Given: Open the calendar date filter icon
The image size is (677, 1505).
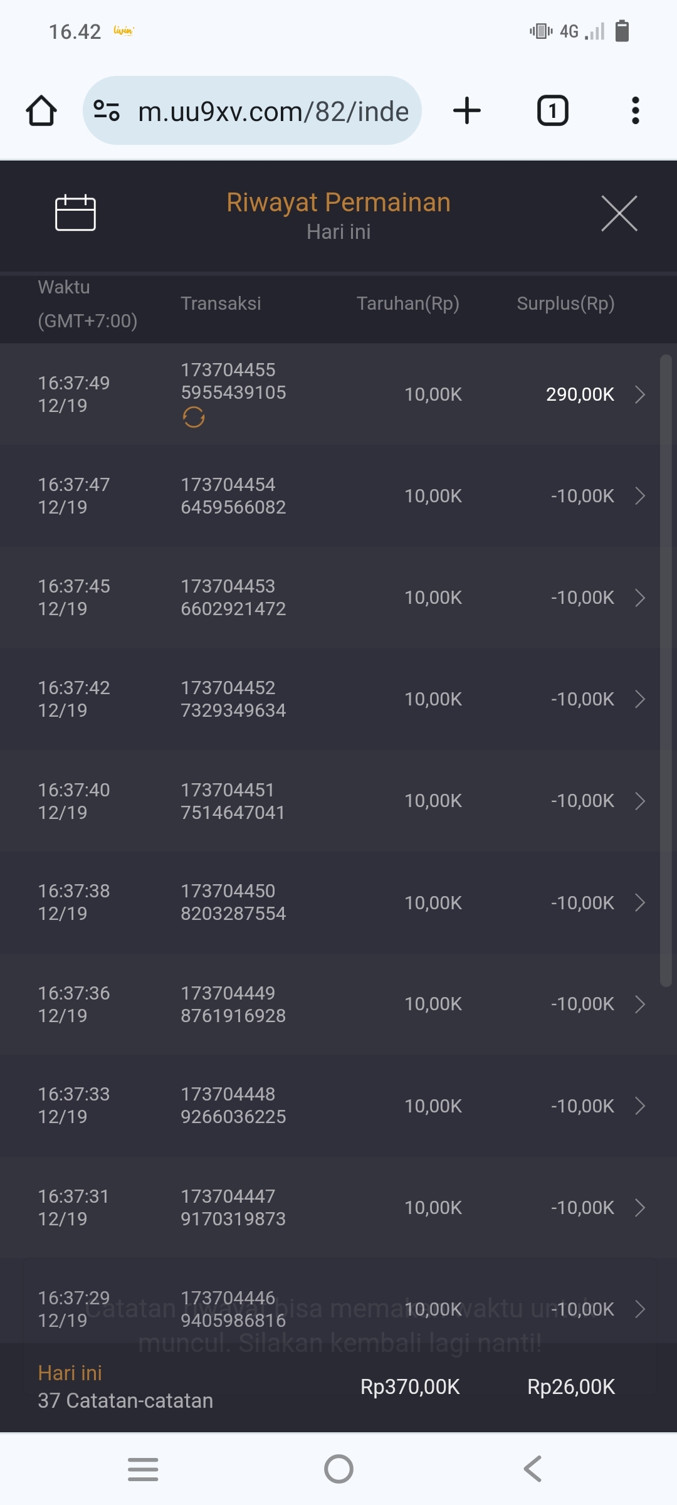Looking at the screenshot, I should click(x=75, y=213).
